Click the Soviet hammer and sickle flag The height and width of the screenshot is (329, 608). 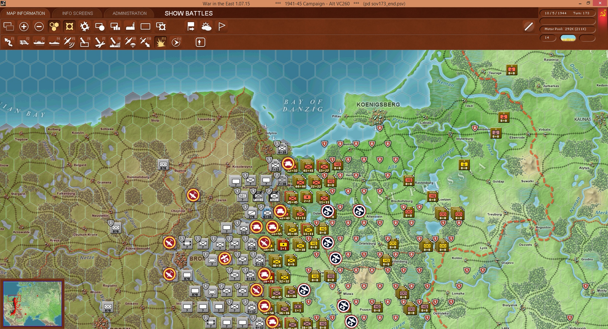click(x=603, y=14)
